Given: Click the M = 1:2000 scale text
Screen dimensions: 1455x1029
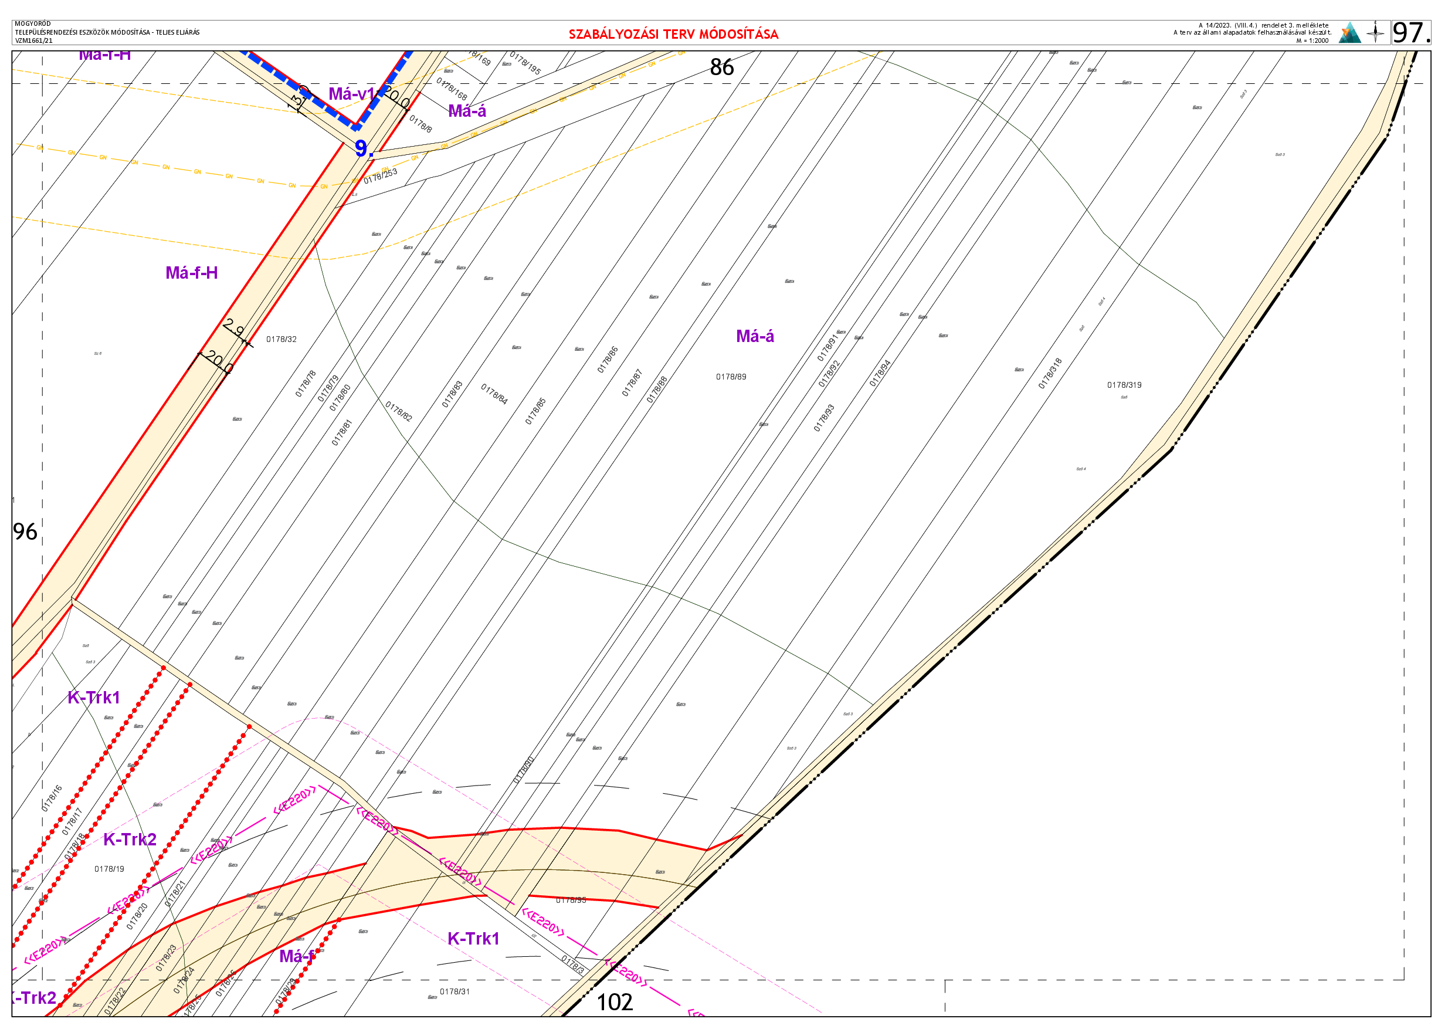Looking at the screenshot, I should (1312, 40).
